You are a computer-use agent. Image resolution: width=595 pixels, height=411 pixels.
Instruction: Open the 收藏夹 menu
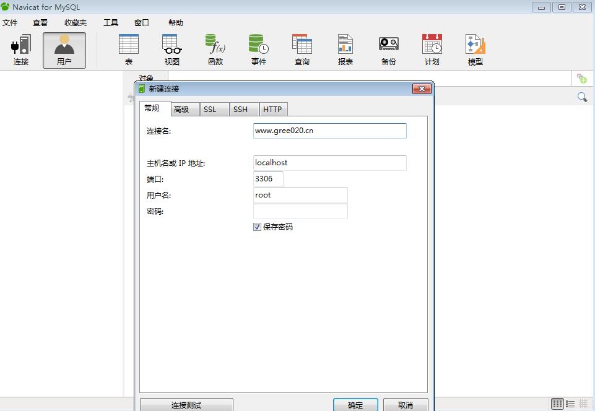[x=76, y=23]
